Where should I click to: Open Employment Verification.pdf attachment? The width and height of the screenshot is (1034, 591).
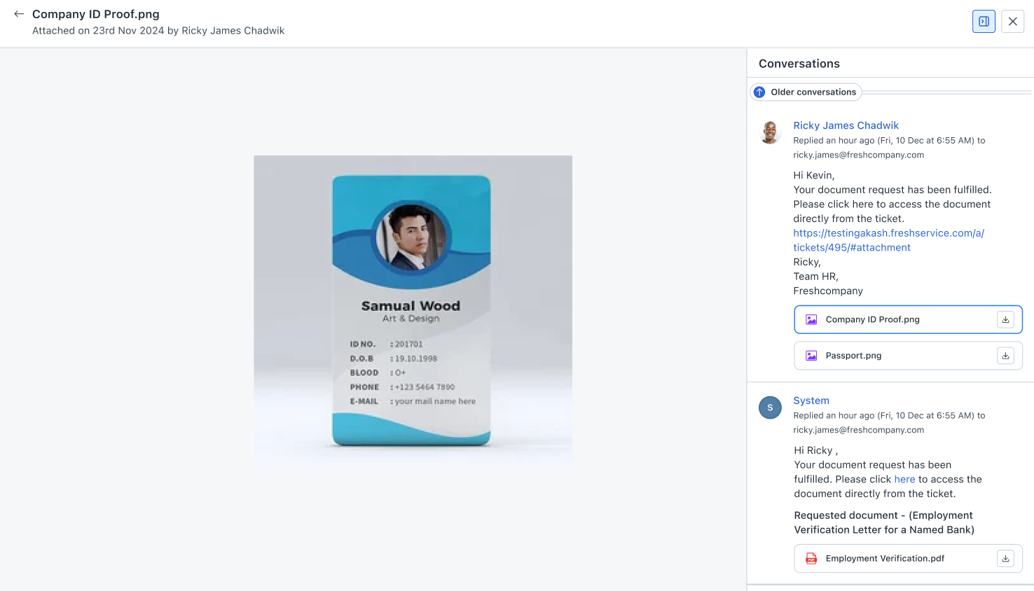pyautogui.click(x=908, y=559)
